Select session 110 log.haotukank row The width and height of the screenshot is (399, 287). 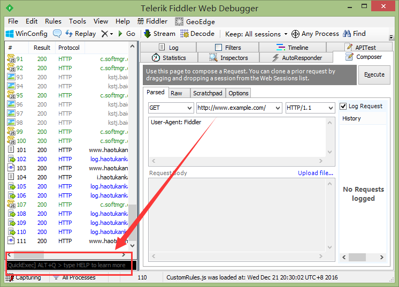[67, 232]
